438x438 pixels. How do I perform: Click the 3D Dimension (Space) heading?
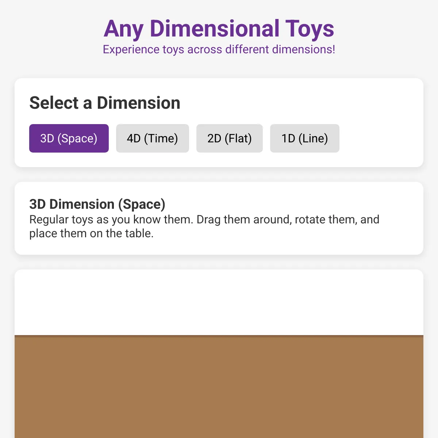(97, 204)
